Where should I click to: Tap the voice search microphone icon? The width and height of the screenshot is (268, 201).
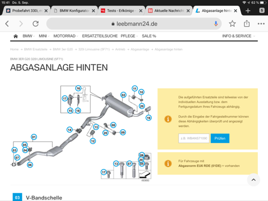pyautogui.click(x=216, y=24)
